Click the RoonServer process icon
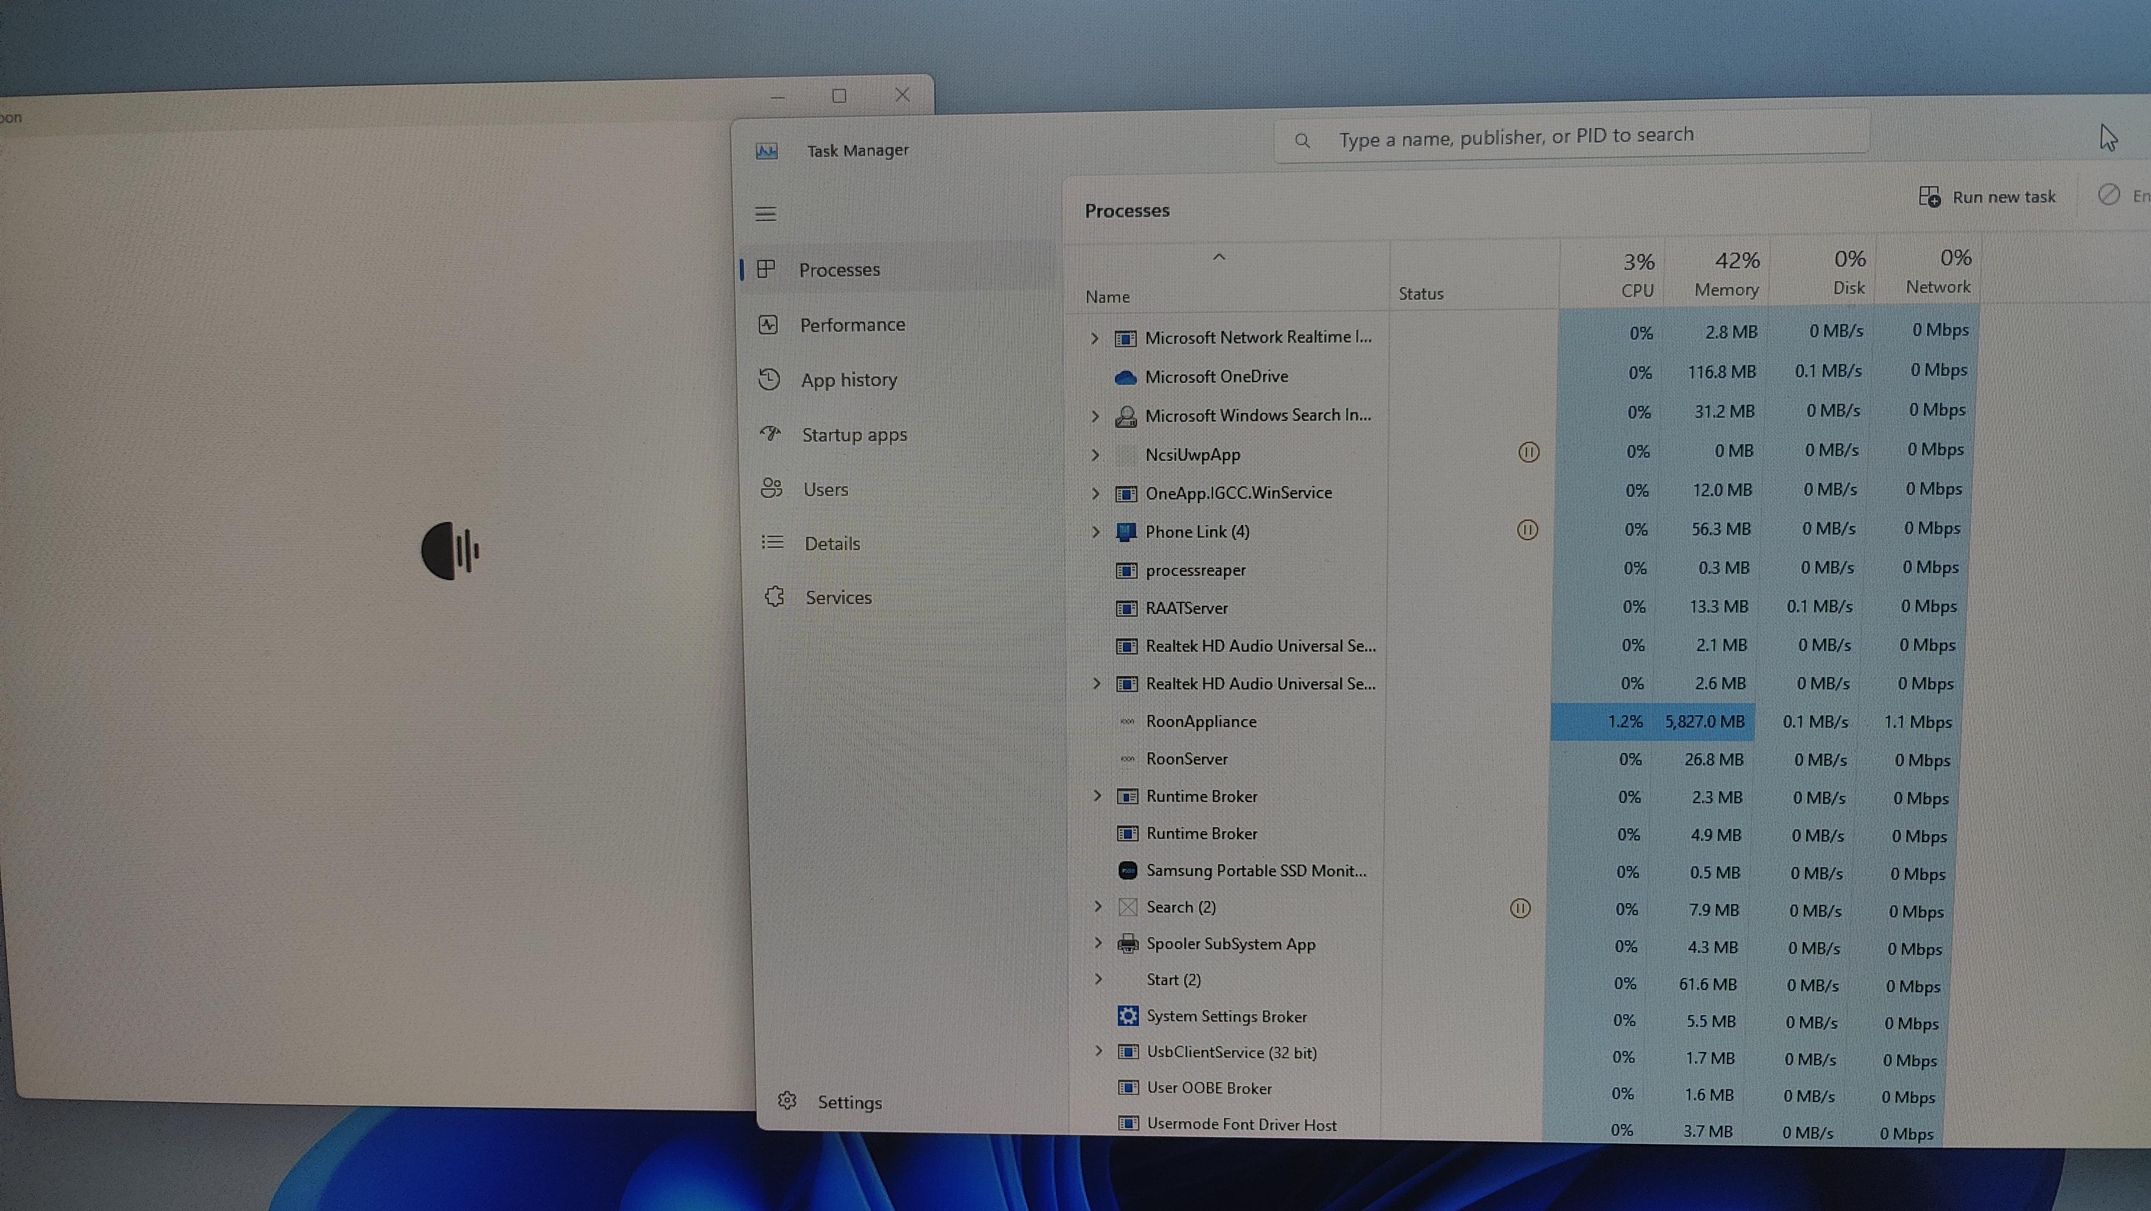2151x1211 pixels. (x=1127, y=759)
